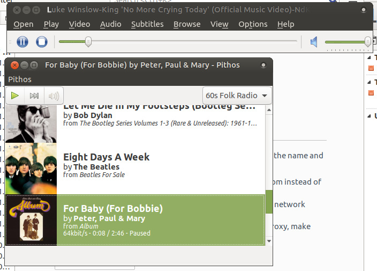377x271 pixels.
Task: Select 'For Baby (For Bobbie)' song title
Action: click(x=113, y=209)
